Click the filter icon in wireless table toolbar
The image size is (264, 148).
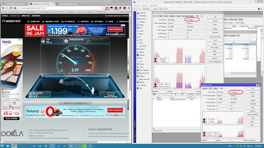click(175, 94)
